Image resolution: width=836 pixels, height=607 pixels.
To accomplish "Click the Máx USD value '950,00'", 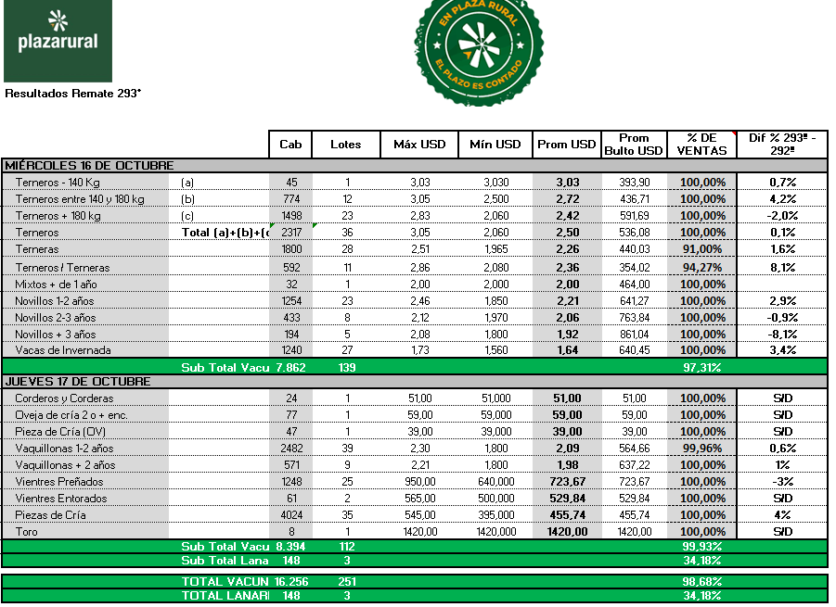I will pyautogui.click(x=420, y=482).
